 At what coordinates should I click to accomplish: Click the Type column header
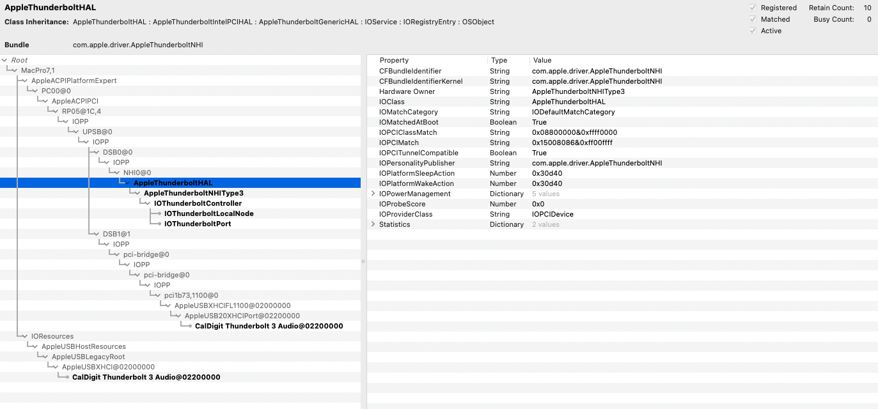point(499,60)
